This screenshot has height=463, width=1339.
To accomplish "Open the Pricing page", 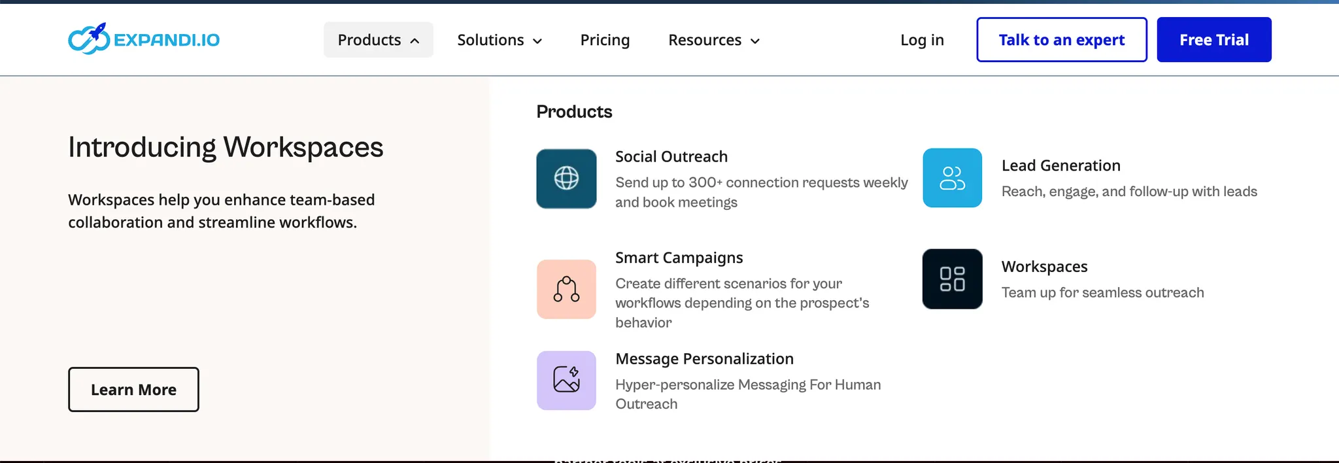I will (x=605, y=40).
